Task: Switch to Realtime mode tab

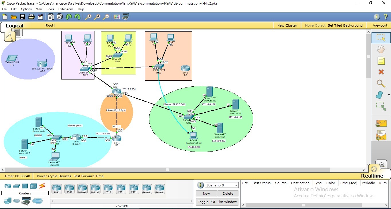Action: coord(372,176)
